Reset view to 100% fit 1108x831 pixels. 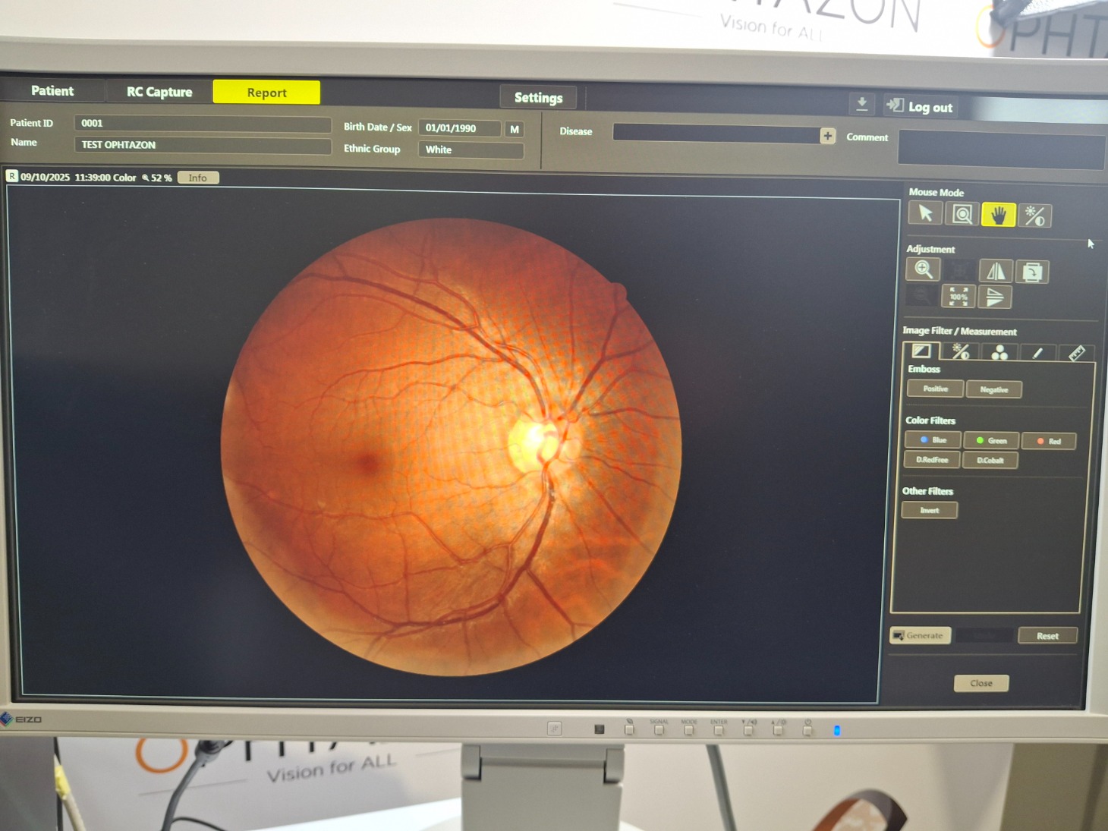click(x=958, y=297)
